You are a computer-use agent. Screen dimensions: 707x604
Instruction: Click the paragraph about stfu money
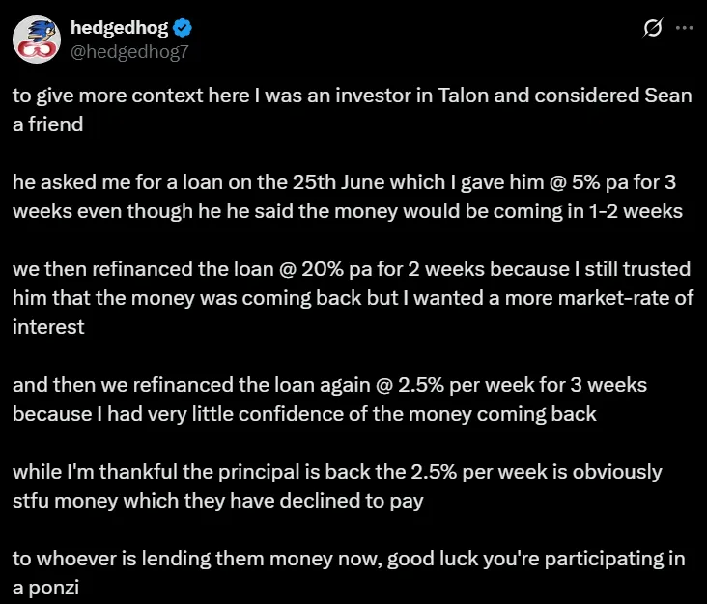pos(337,486)
